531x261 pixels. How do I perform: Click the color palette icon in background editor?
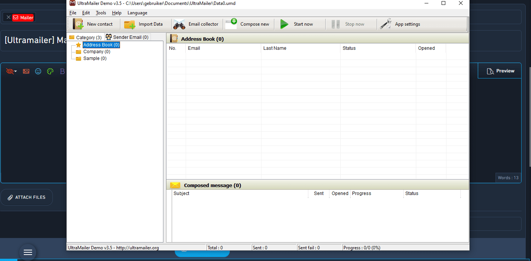coord(50,71)
